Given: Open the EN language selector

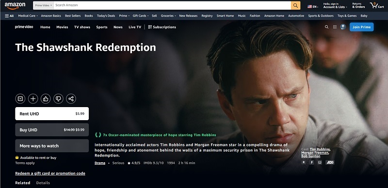Looking at the screenshot, I should [313, 7].
